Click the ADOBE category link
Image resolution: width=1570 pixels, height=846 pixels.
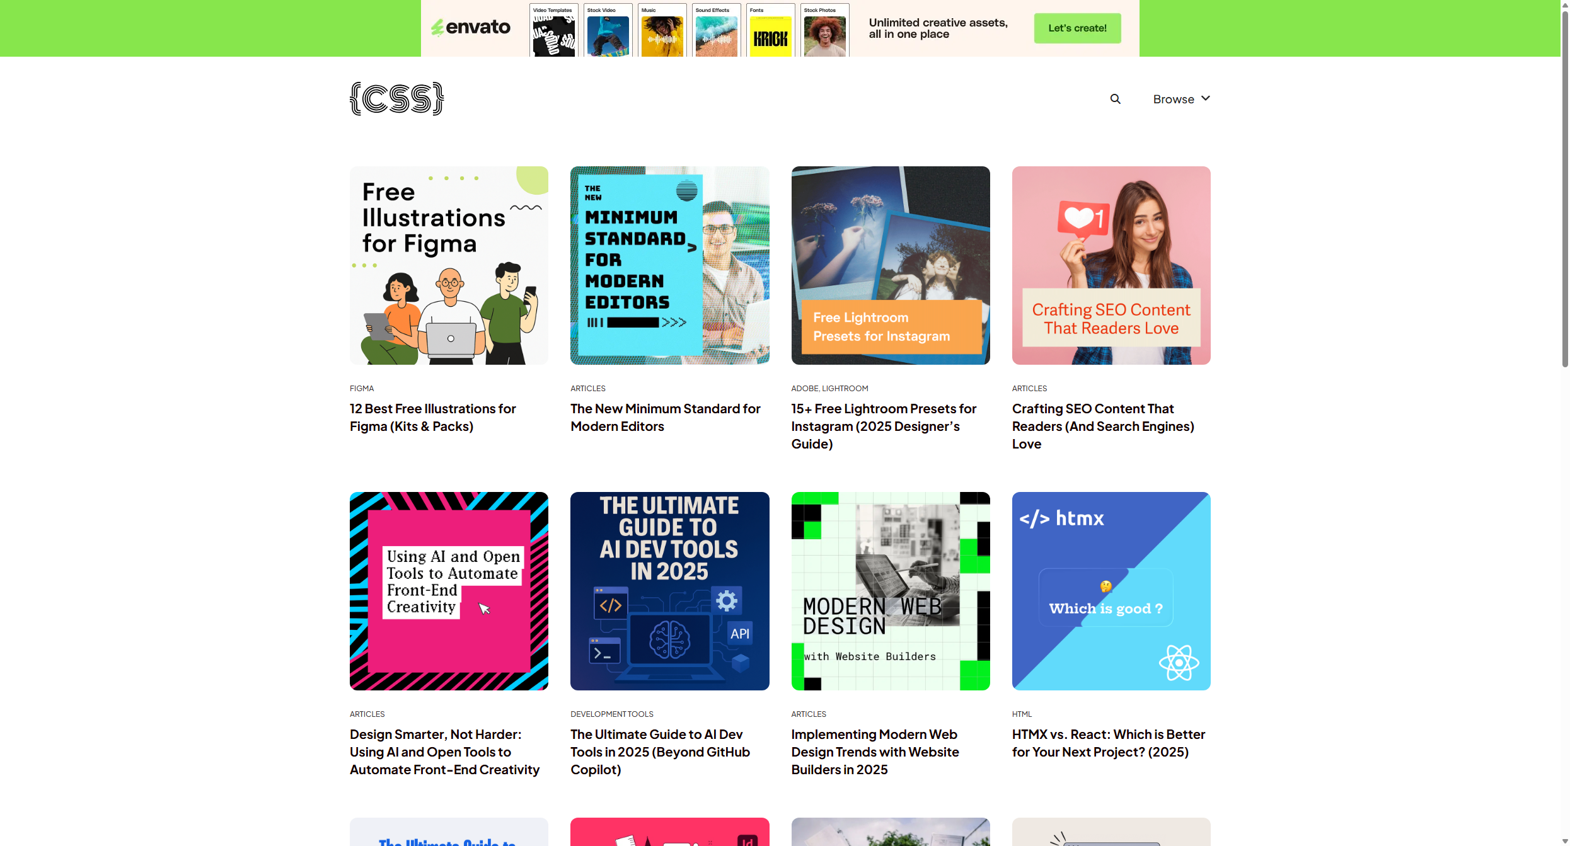[x=805, y=389]
